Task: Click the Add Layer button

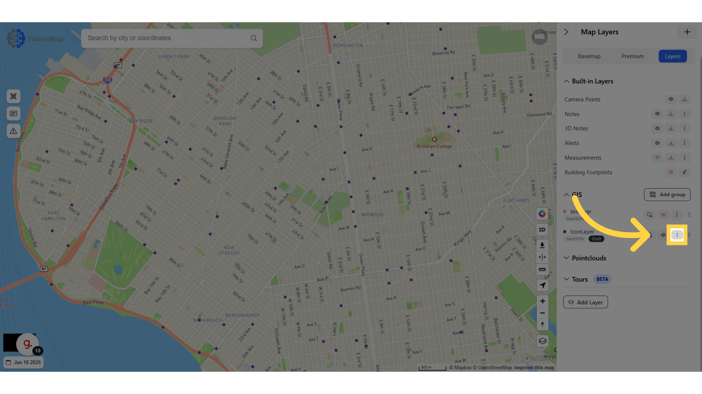Action: 585,302
